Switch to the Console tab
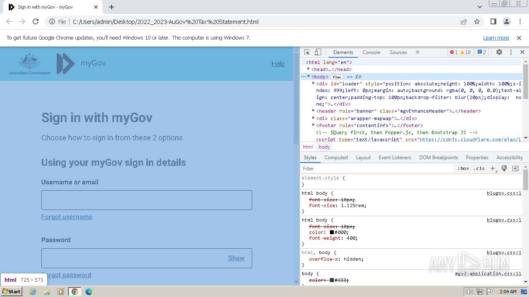The width and height of the screenshot is (529, 297). coord(371,52)
